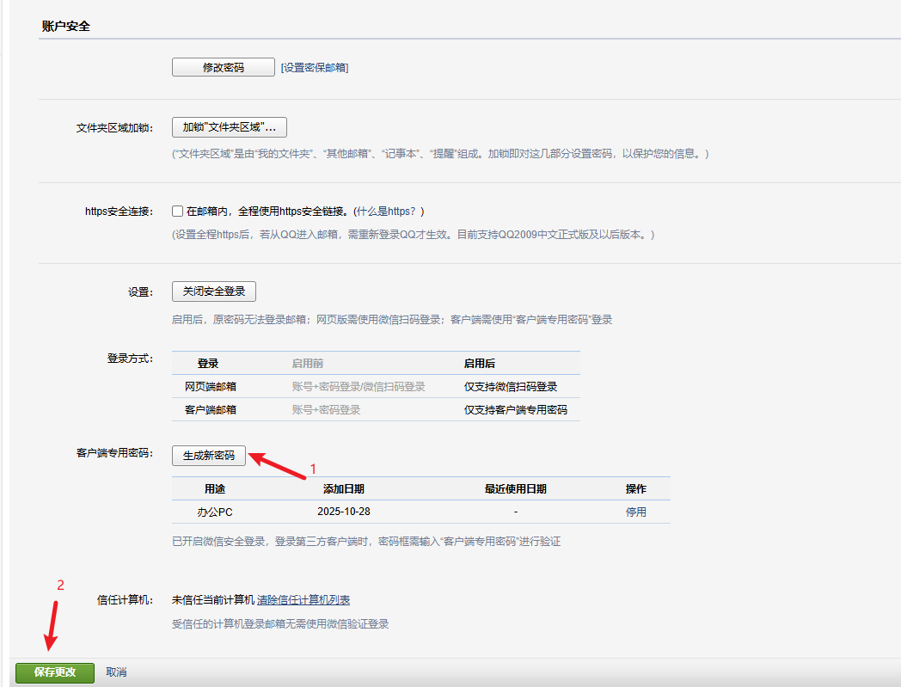Click the 账户安全 section heading
The height and width of the screenshot is (687, 901).
66,27
